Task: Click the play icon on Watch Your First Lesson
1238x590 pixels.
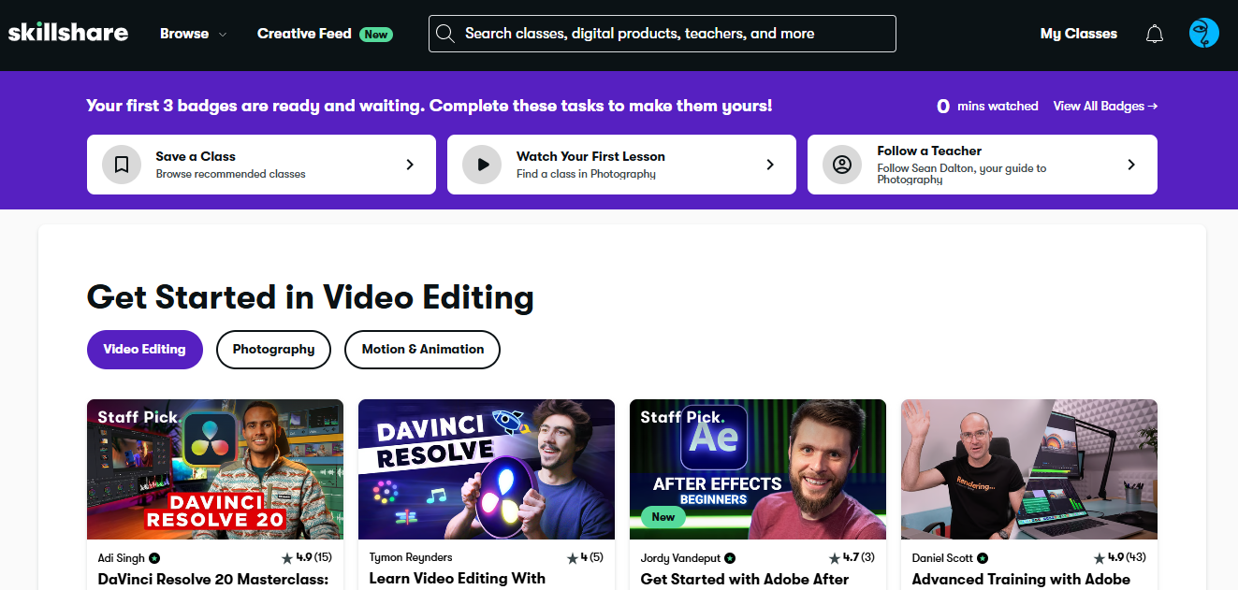Action: [x=482, y=165]
